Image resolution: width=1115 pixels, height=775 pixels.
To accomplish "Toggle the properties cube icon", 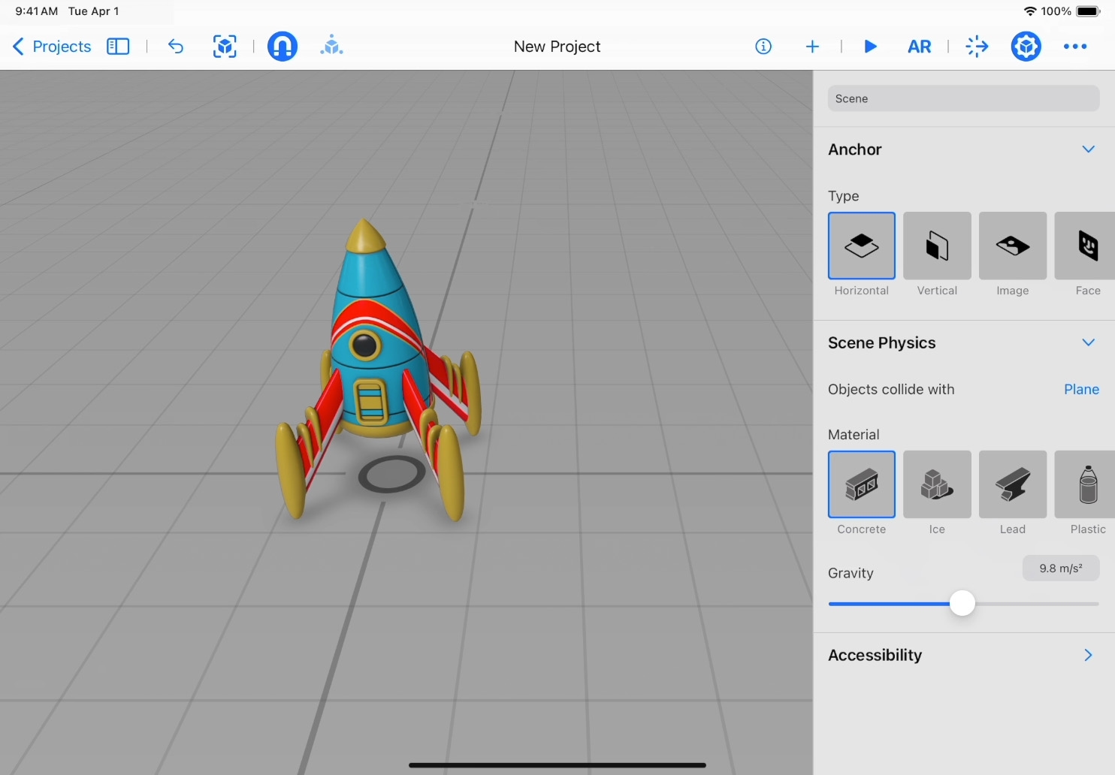I will 1026,47.
